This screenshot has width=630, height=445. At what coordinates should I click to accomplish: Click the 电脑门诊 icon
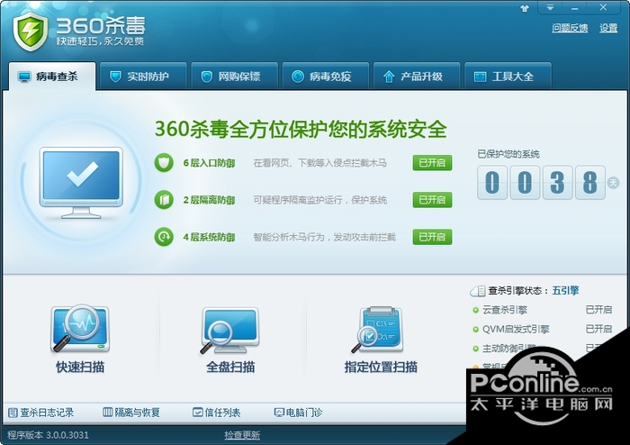[279, 413]
